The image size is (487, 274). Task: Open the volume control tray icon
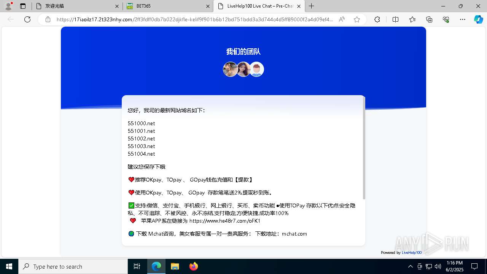point(438,266)
